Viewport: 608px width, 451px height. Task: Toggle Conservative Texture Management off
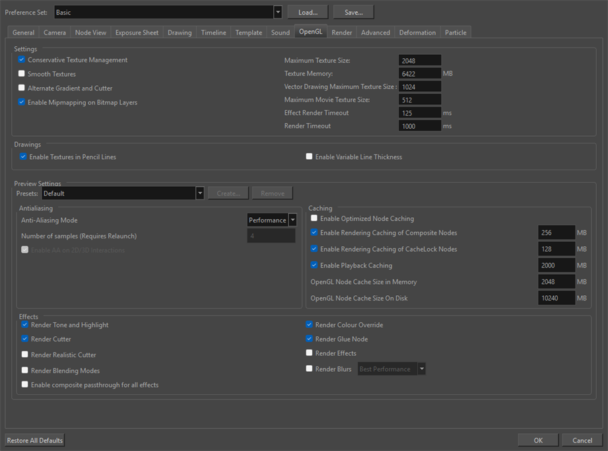22,60
